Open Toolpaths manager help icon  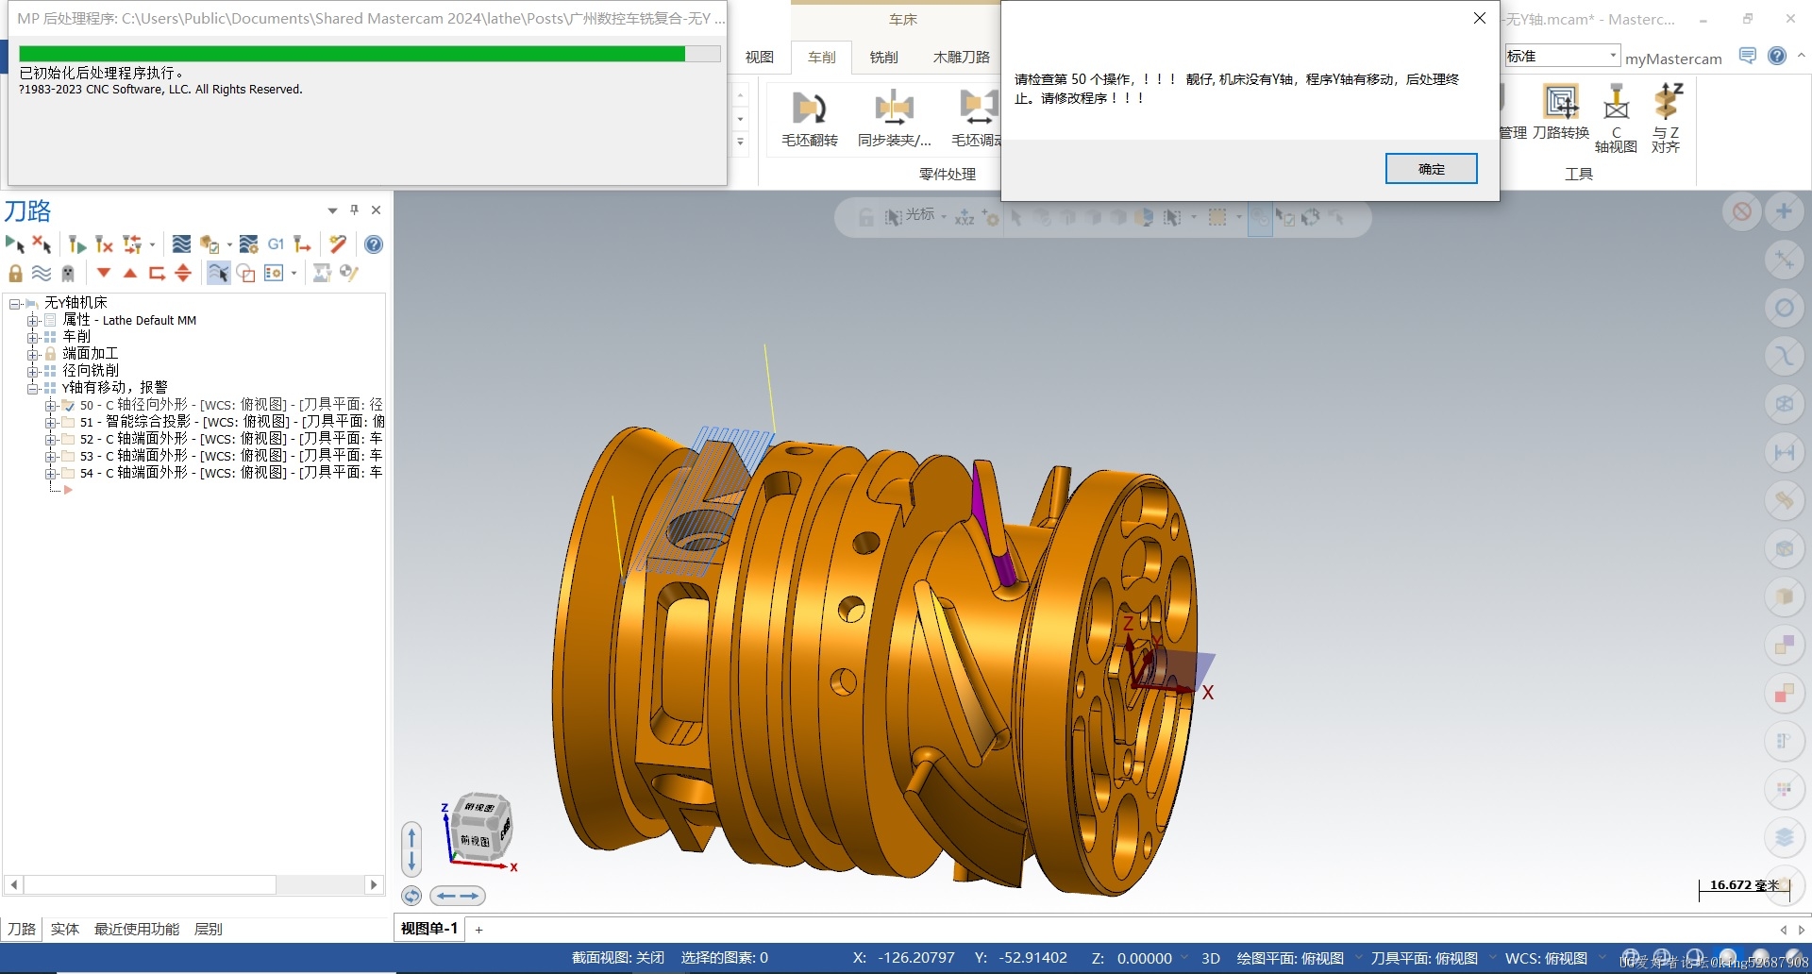[374, 244]
